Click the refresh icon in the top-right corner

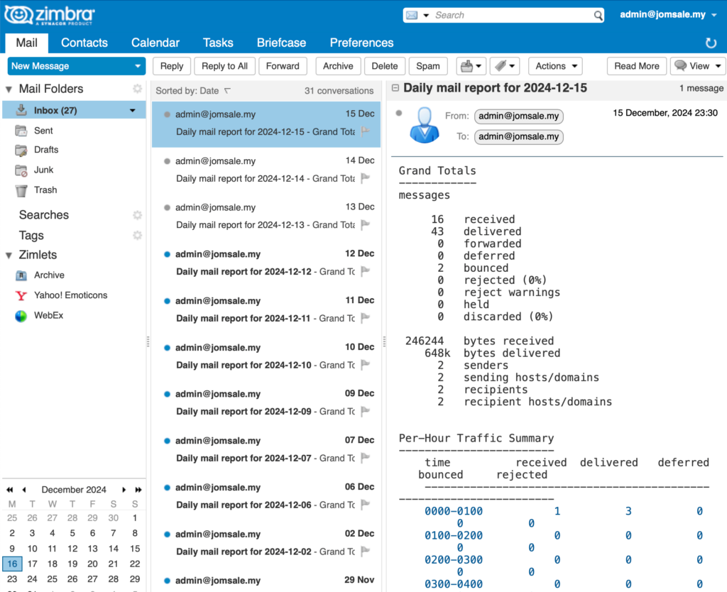point(711,43)
